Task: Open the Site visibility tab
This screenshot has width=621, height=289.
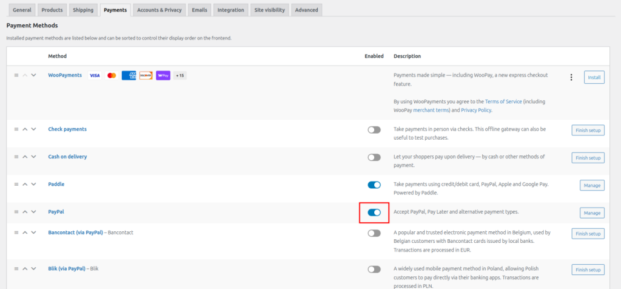Action: point(270,10)
